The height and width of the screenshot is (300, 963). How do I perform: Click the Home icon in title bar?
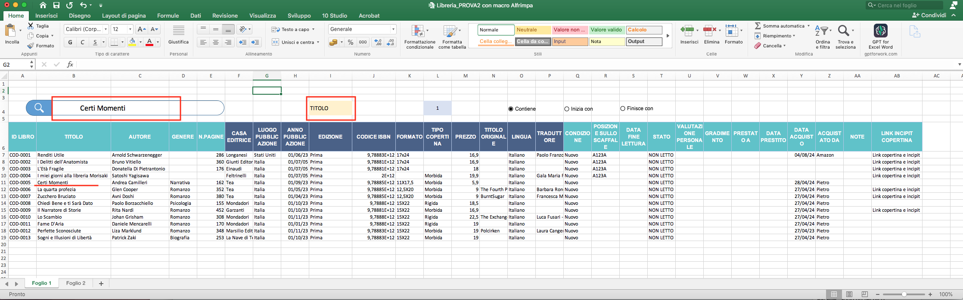pyautogui.click(x=43, y=5)
